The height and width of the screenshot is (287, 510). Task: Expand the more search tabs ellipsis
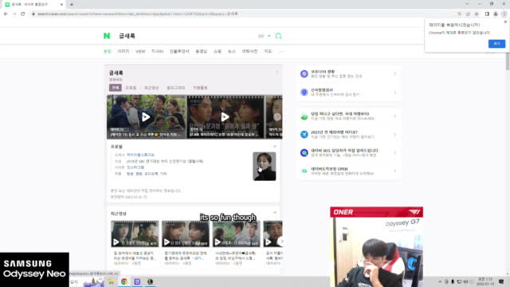pyautogui.click(x=281, y=51)
